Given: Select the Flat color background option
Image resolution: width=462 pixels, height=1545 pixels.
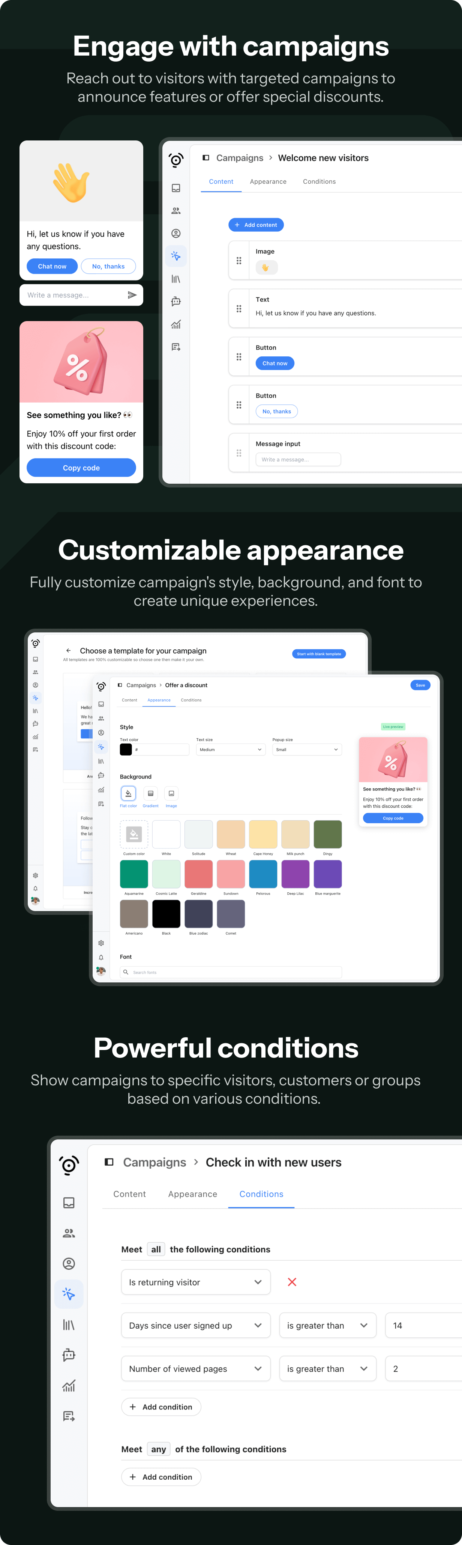Looking at the screenshot, I should tap(128, 794).
